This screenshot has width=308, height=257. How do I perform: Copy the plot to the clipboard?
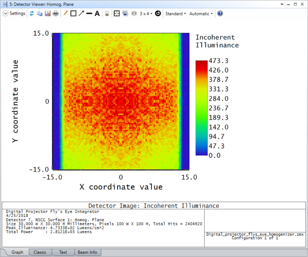(x=39, y=13)
